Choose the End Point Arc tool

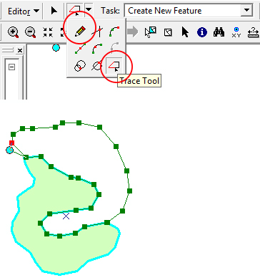point(97,49)
